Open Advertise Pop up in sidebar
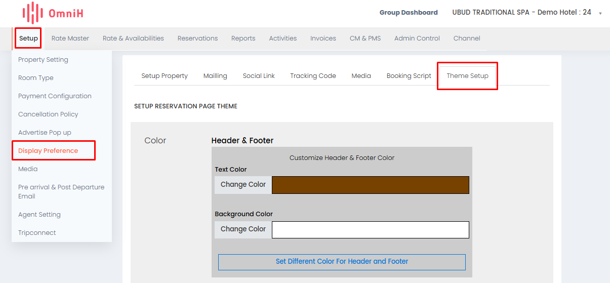The image size is (610, 283). click(x=45, y=133)
